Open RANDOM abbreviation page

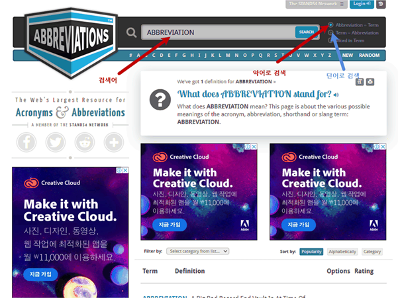(x=370, y=56)
